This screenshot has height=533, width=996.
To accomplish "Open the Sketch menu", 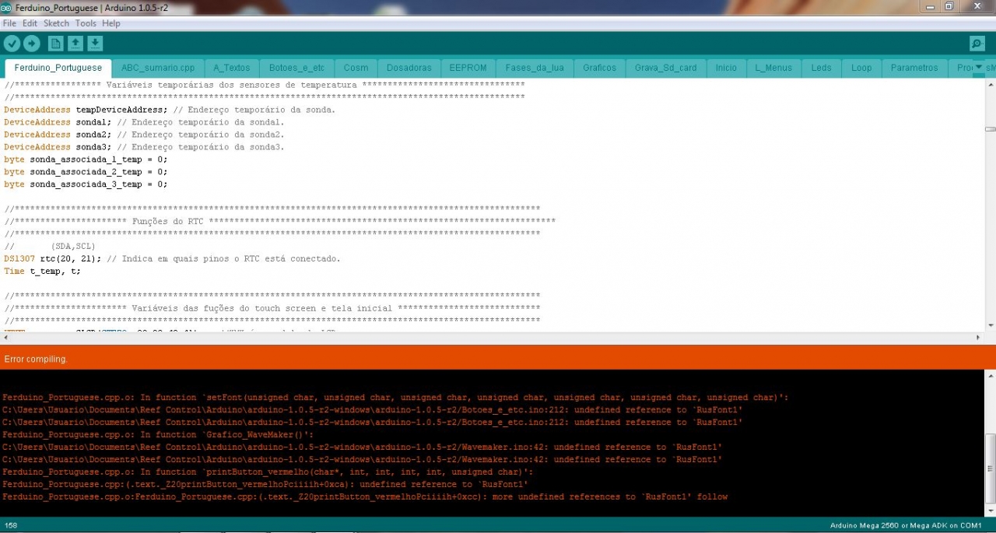I will click(x=56, y=23).
